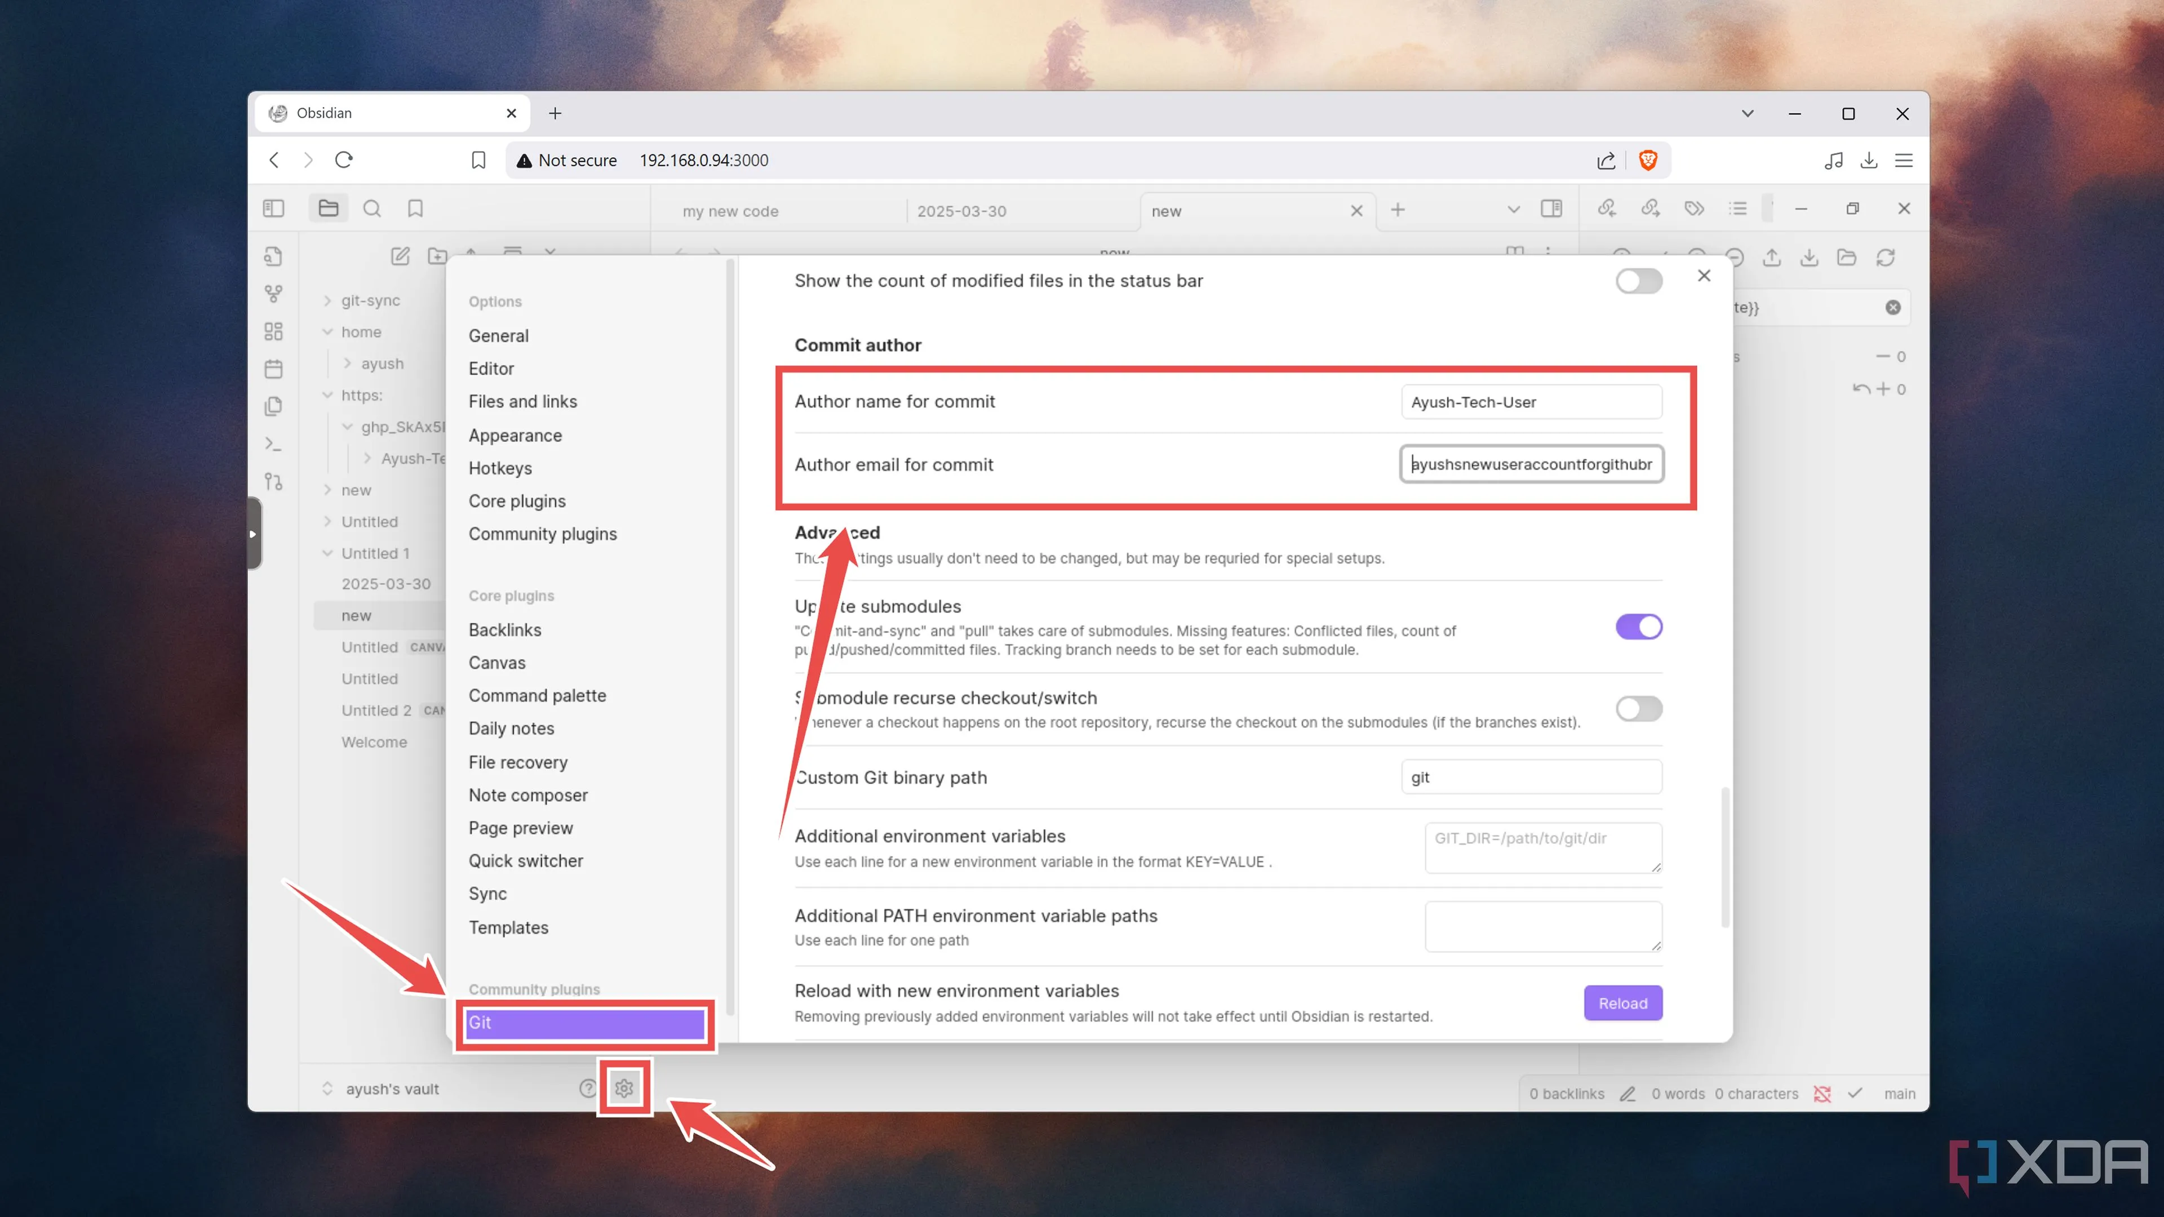Open Appearance settings section

click(x=515, y=435)
